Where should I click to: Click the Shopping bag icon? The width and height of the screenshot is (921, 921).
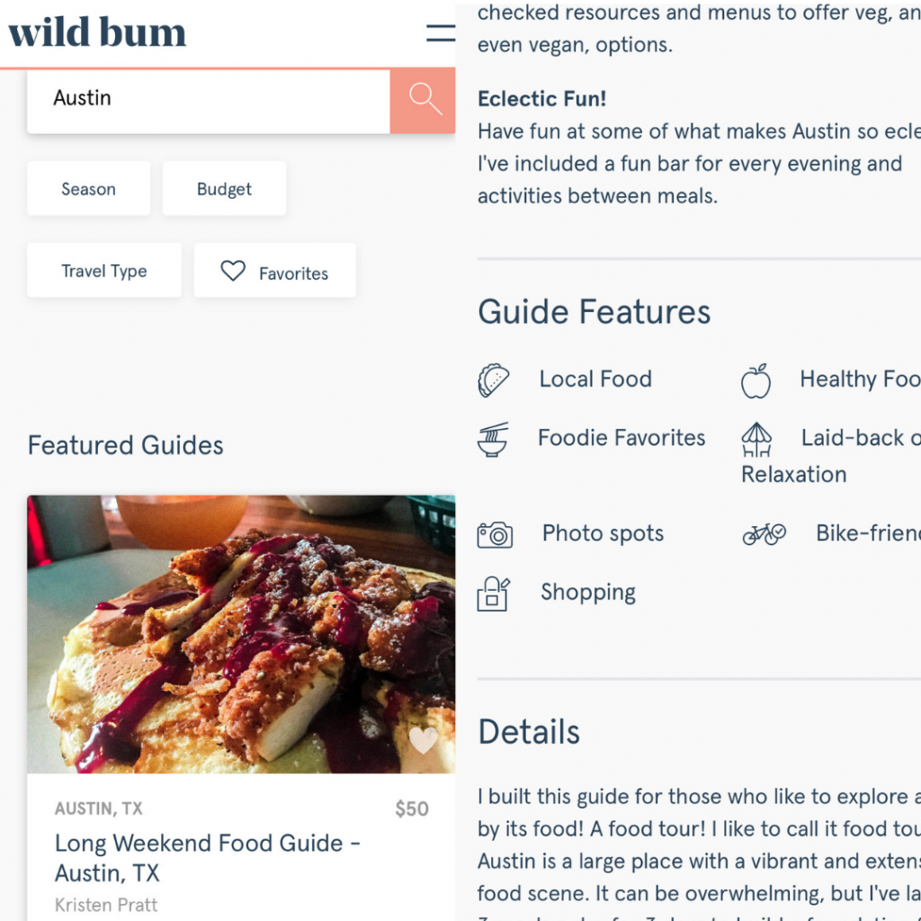tap(494, 594)
